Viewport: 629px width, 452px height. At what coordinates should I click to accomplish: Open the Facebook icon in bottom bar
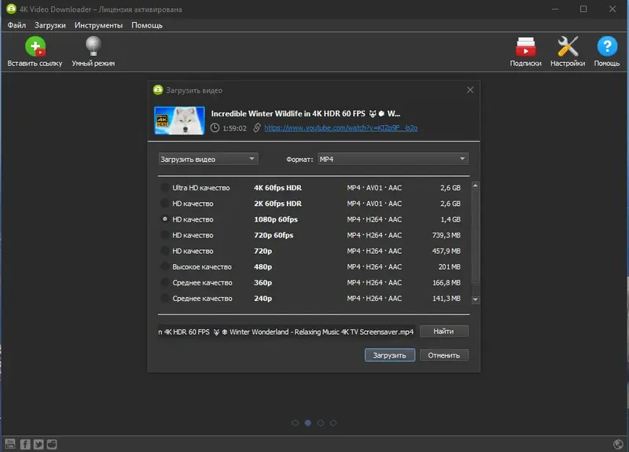25,444
